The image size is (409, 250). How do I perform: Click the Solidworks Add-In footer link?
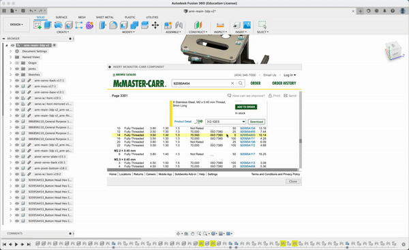(185, 174)
